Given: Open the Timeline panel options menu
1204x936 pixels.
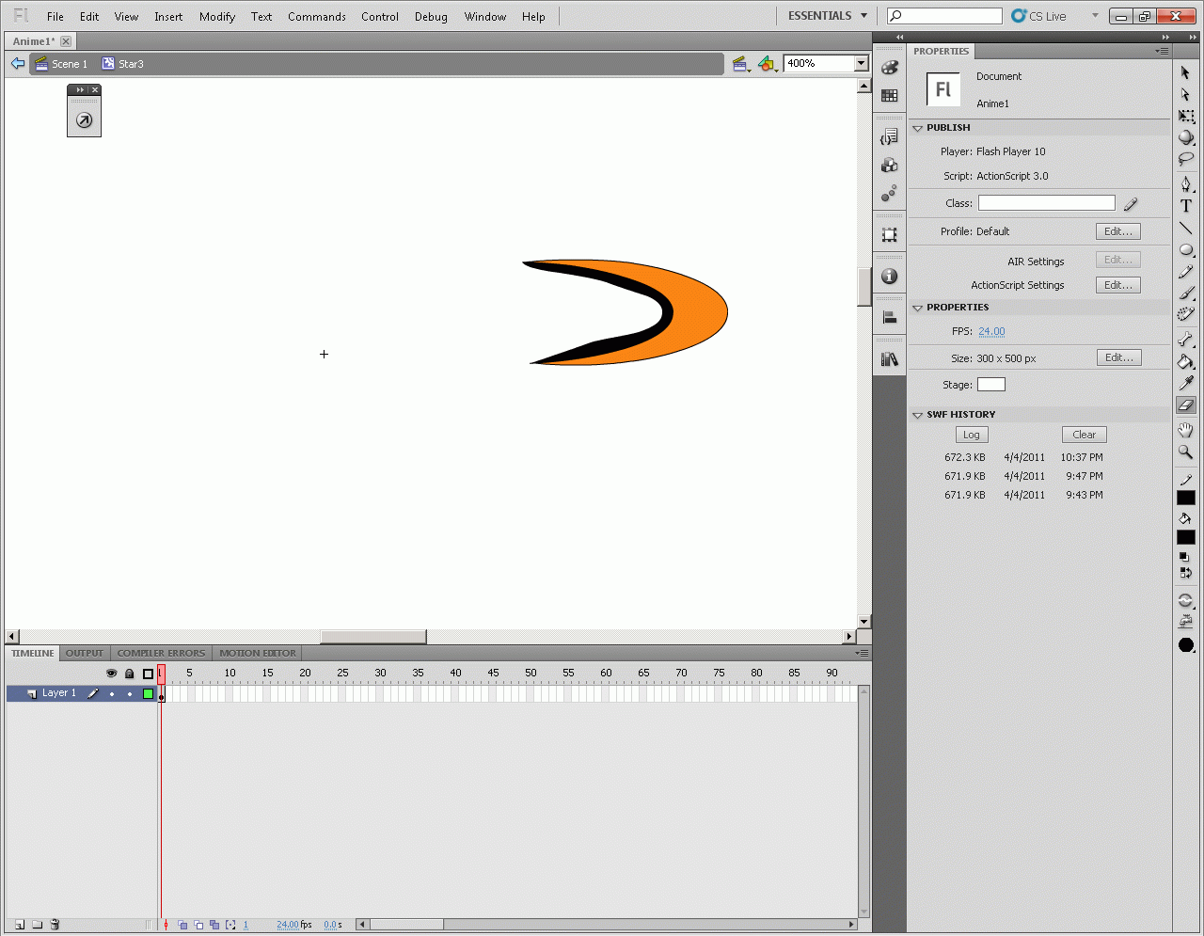Looking at the screenshot, I should (x=862, y=653).
